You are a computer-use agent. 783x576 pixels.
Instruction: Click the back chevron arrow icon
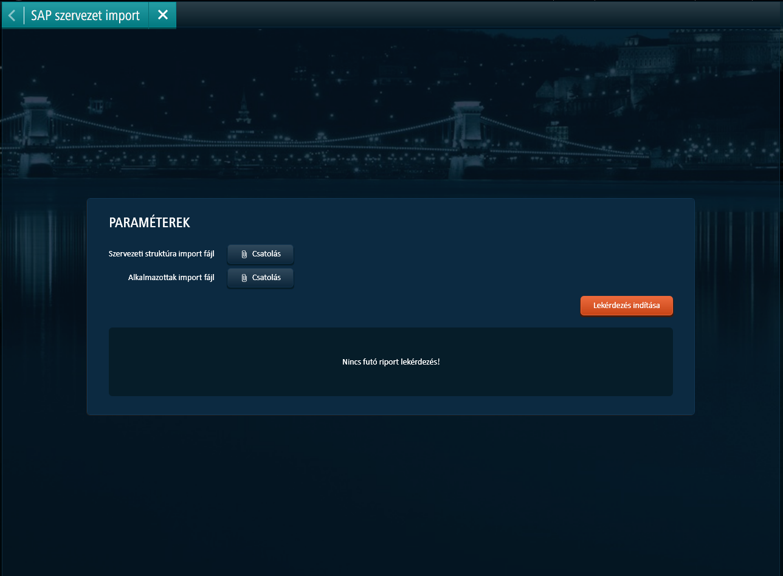pyautogui.click(x=12, y=16)
